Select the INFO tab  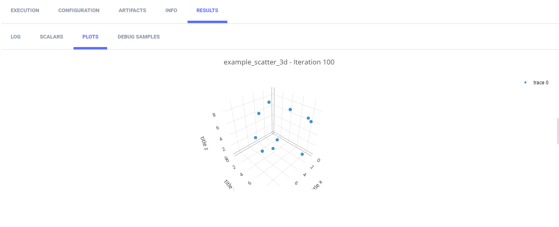coord(171,11)
